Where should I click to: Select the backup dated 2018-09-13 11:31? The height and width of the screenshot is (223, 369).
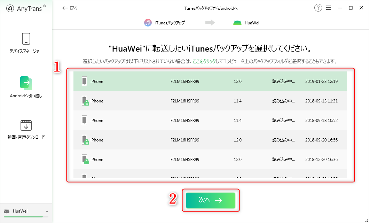210,101
